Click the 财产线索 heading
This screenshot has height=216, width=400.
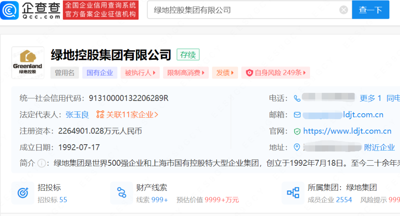pyautogui.click(x=152, y=188)
